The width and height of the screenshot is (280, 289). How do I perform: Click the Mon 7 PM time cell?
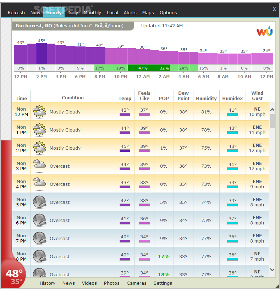(x=21, y=238)
